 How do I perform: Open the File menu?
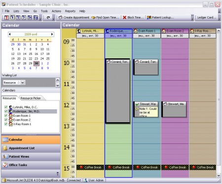click(7, 11)
